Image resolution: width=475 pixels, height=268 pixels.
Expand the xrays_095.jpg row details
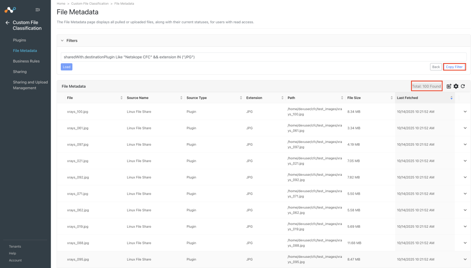click(465, 259)
